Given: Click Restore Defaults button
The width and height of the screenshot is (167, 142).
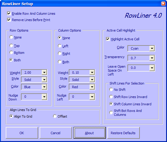Looking at the screenshot, I should coord(123,133).
